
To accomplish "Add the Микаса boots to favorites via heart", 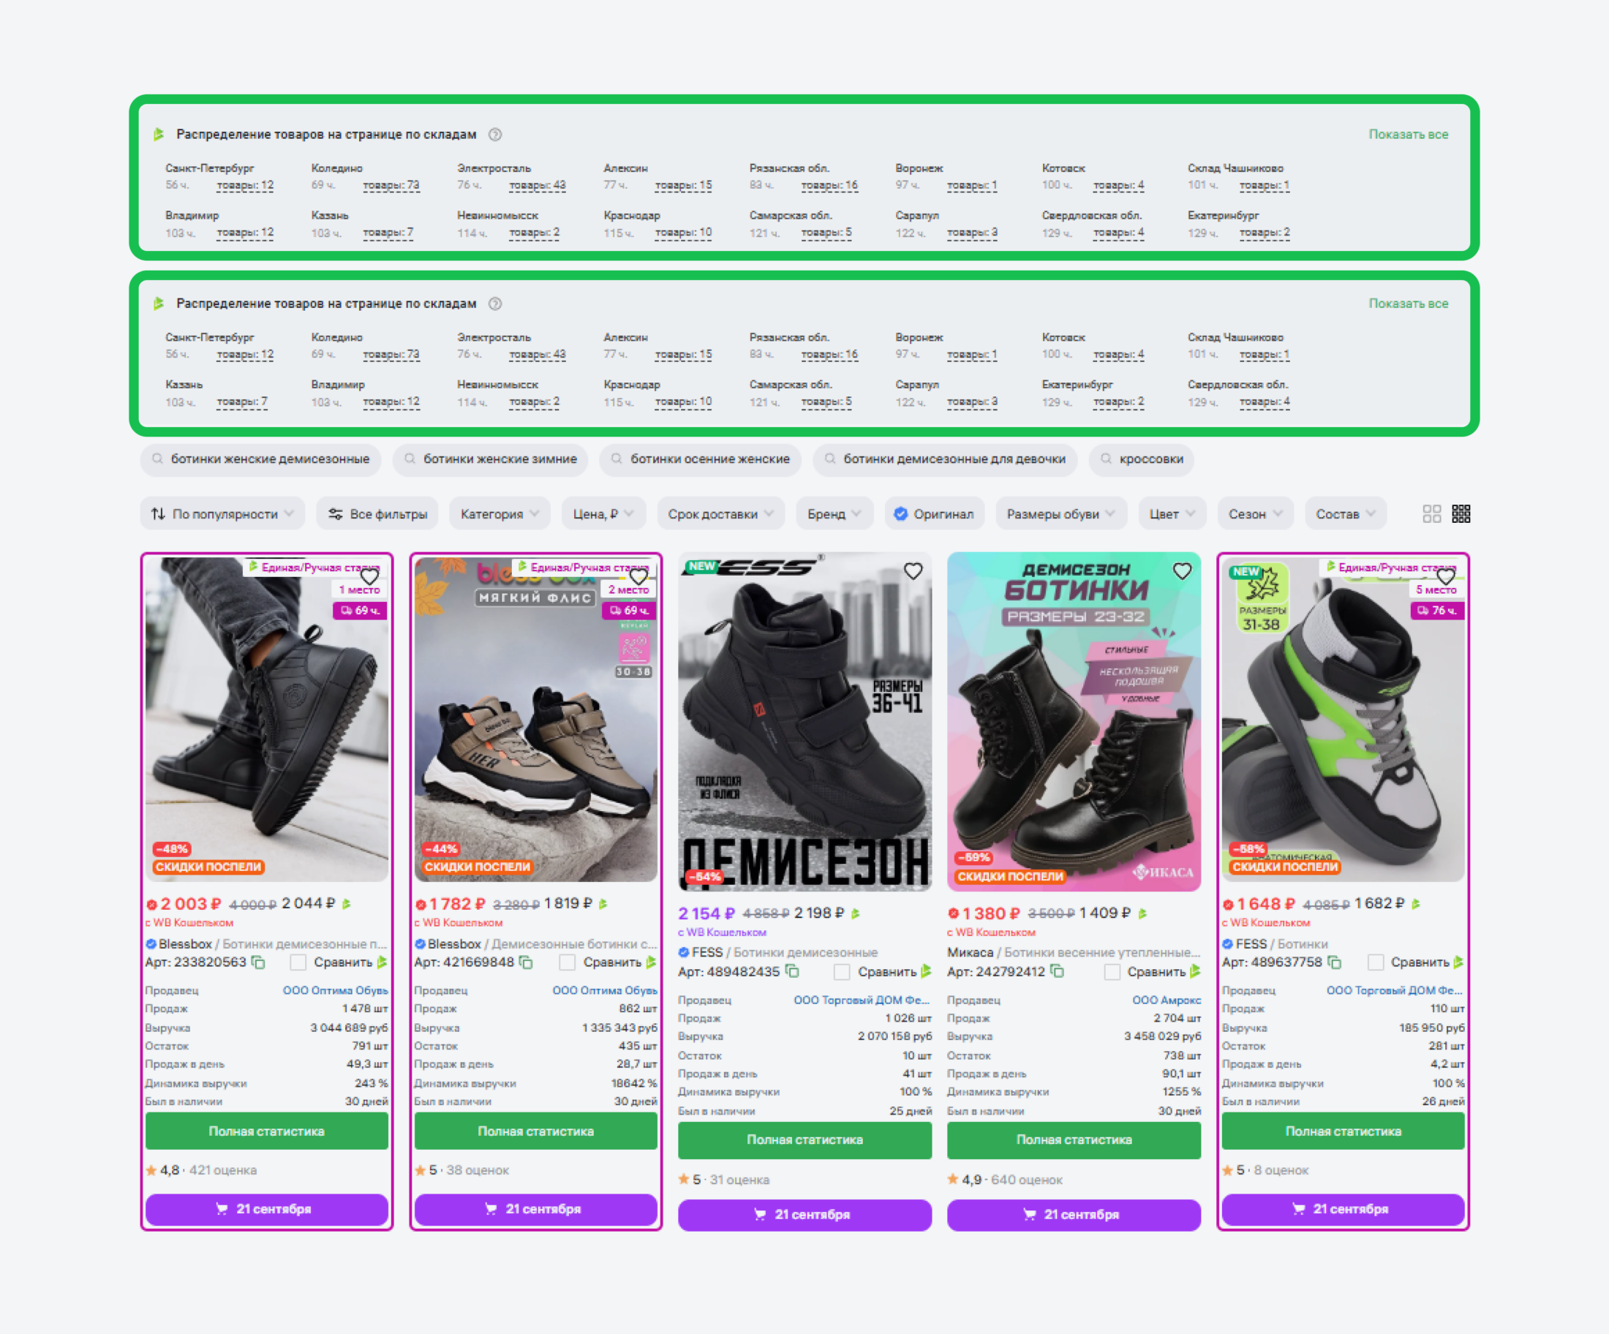I will [x=1181, y=571].
